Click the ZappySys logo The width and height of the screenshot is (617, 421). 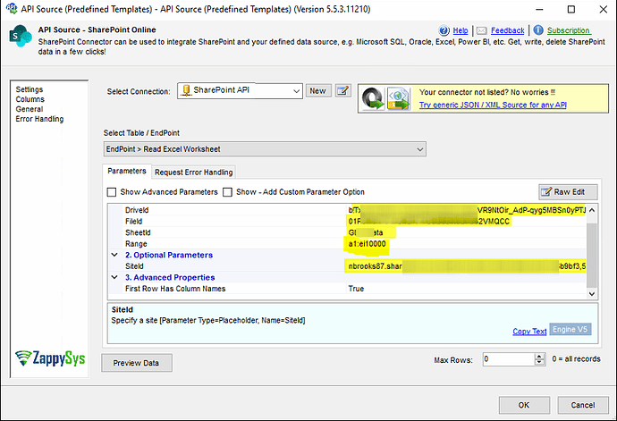click(50, 358)
